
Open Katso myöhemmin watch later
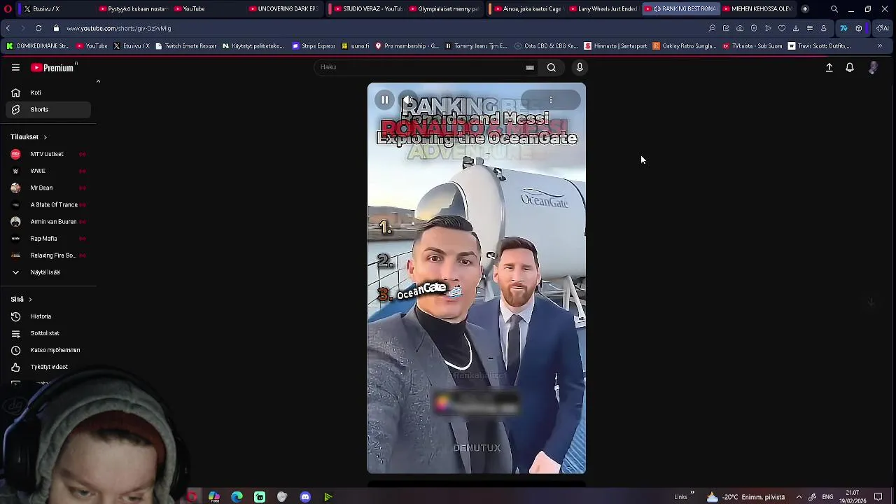[x=48, y=350]
